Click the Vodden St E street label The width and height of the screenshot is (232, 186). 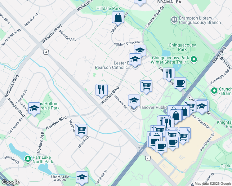pyautogui.click(x=41, y=142)
